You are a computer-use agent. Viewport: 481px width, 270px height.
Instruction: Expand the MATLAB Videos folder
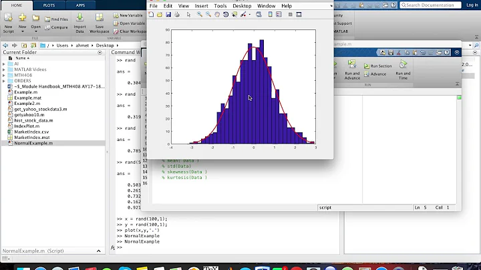(4, 70)
